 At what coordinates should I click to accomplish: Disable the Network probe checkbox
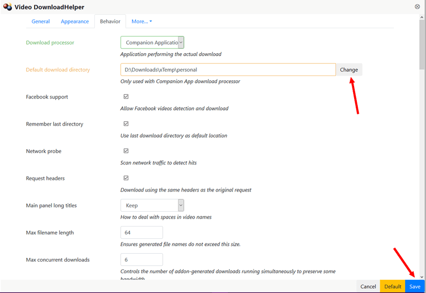click(126, 151)
